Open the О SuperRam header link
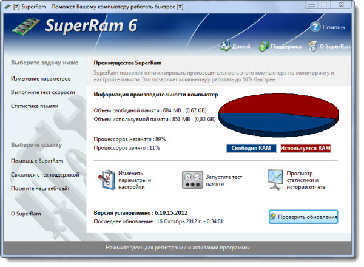Viewport: 364px width, 267px height. 335,47
